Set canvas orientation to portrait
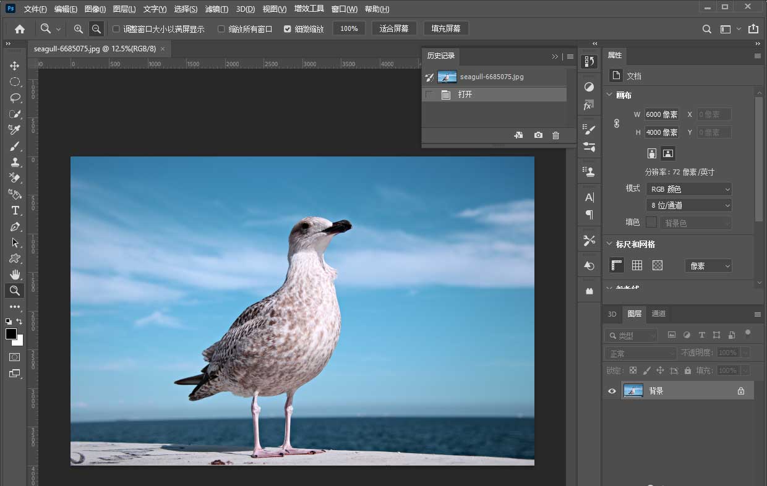767x486 pixels. point(651,153)
